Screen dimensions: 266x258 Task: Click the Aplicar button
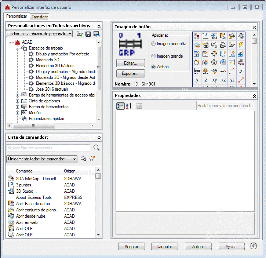tap(198, 247)
